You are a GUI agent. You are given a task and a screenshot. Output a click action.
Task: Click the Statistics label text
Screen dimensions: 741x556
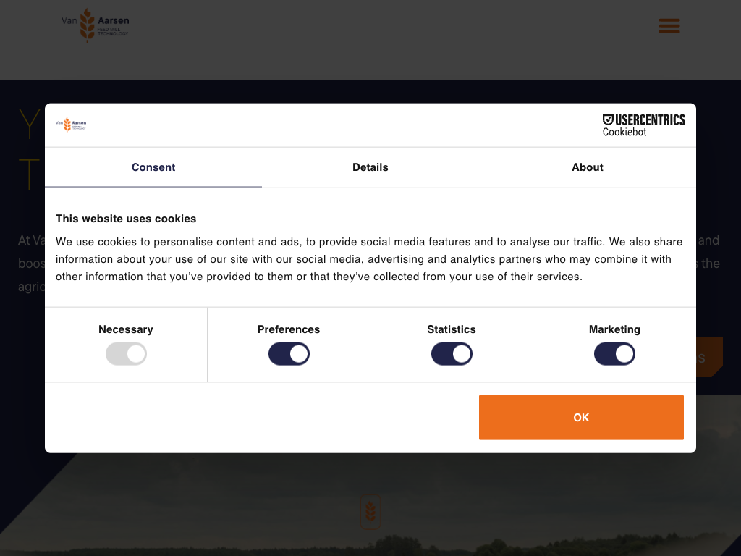(x=452, y=329)
